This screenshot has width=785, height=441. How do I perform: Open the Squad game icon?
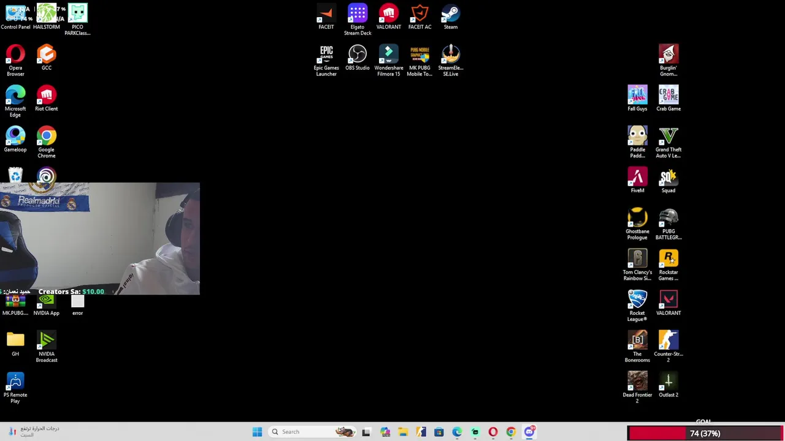668,181
